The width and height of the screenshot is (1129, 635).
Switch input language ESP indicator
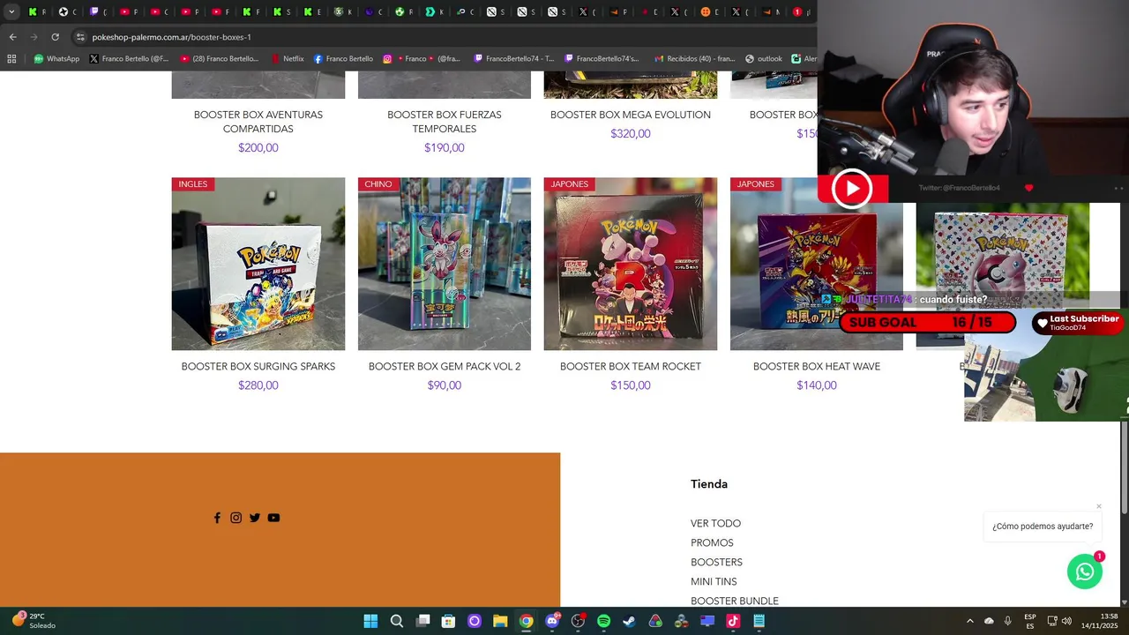tap(1030, 621)
